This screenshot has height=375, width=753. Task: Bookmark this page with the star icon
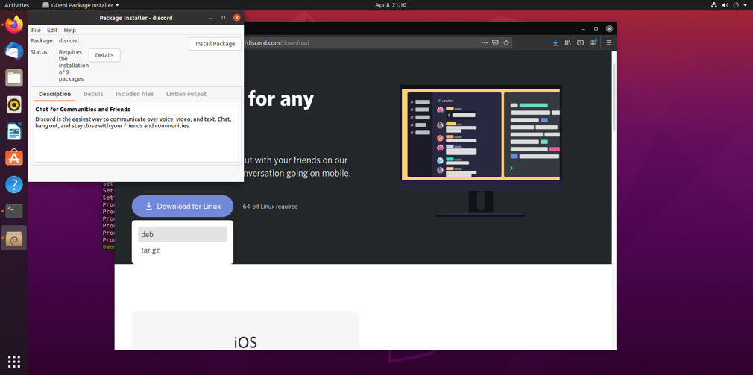506,43
